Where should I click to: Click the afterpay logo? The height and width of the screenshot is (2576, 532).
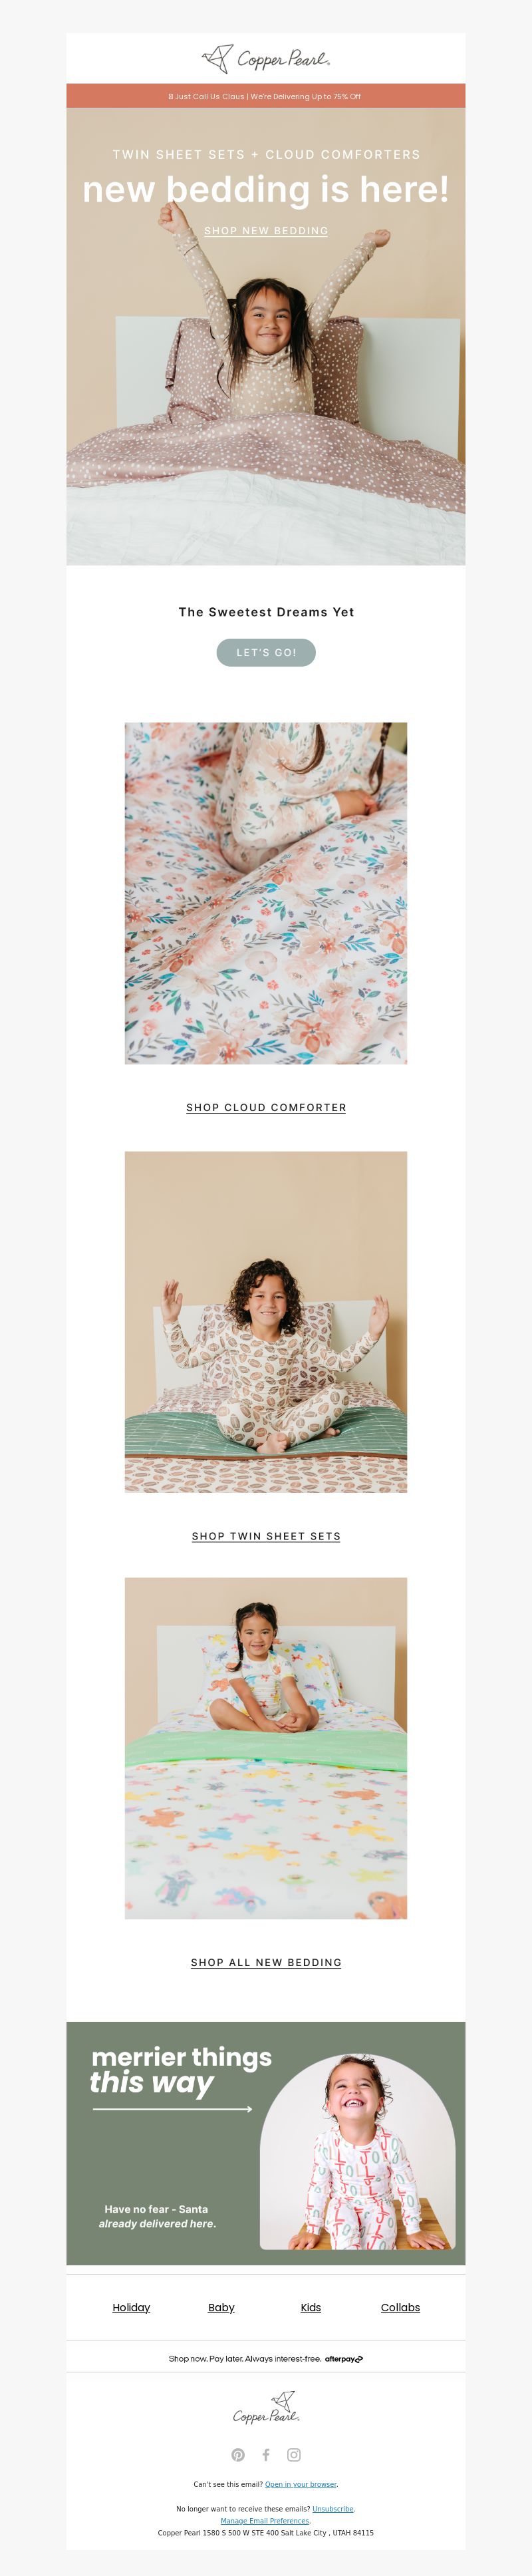[344, 2358]
